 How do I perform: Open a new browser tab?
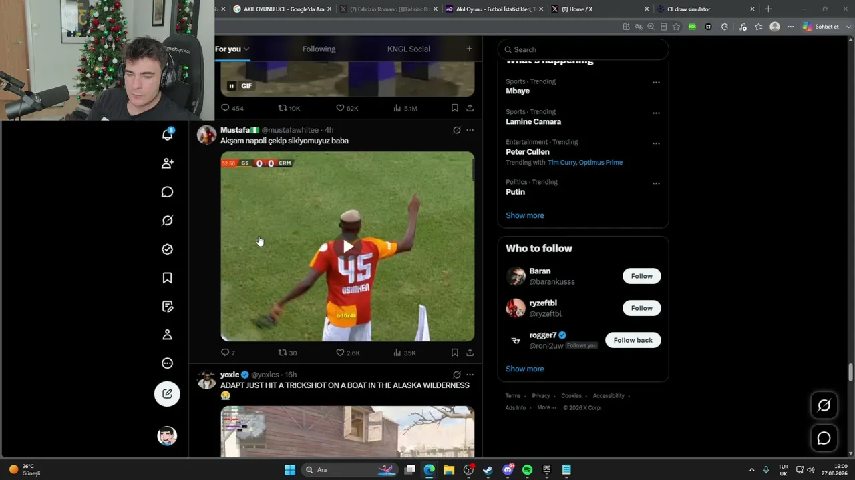coord(768,9)
